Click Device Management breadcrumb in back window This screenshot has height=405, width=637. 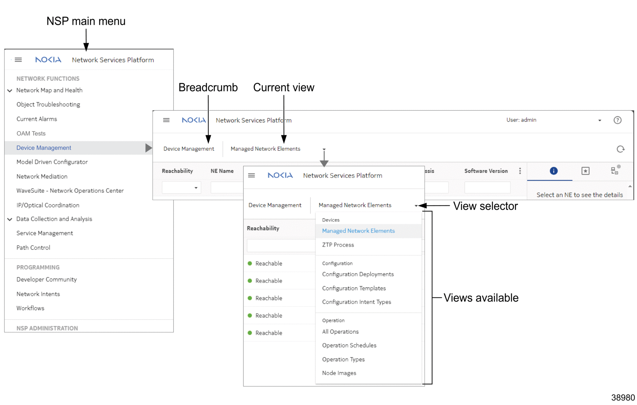point(189,149)
